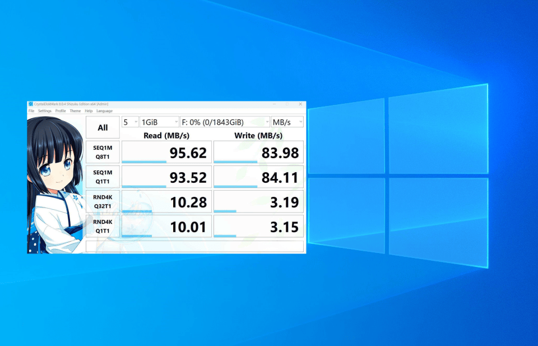Start the SEQ1M Q1T1 test
Viewport: 538px width, 346px height.
tap(103, 177)
